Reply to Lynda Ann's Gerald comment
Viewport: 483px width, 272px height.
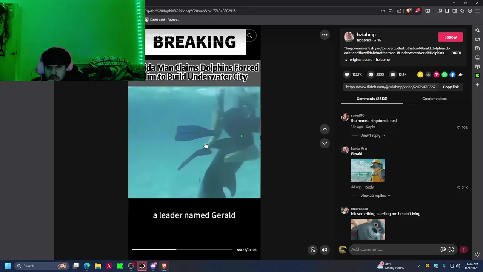click(x=369, y=187)
